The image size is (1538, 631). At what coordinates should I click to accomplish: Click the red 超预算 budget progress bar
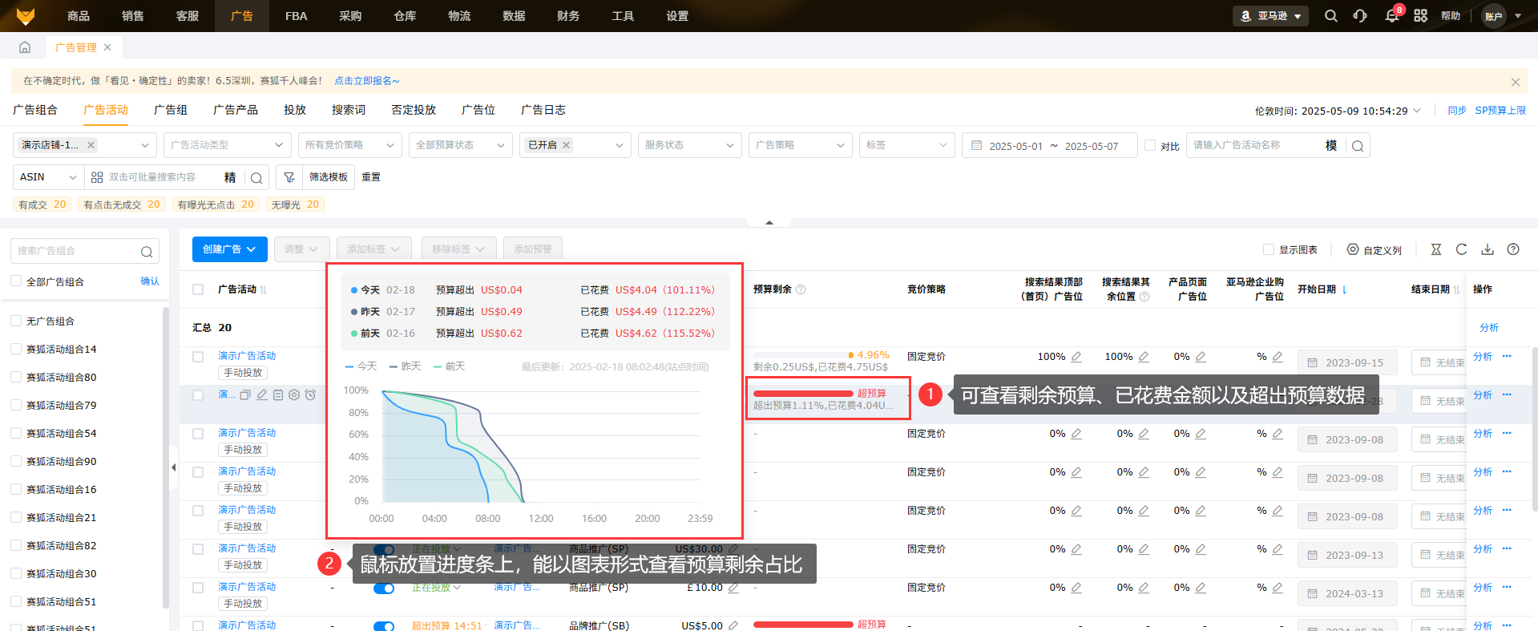(803, 393)
